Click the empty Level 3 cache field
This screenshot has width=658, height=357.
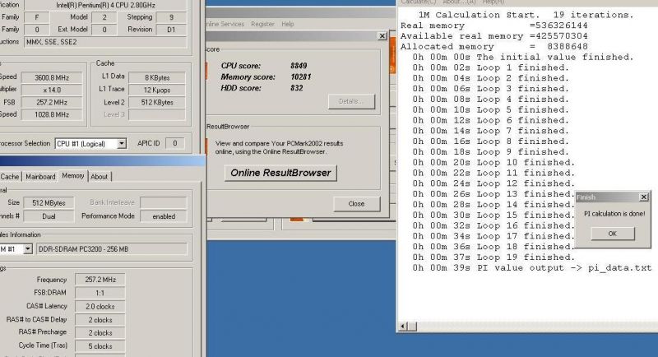pos(157,114)
